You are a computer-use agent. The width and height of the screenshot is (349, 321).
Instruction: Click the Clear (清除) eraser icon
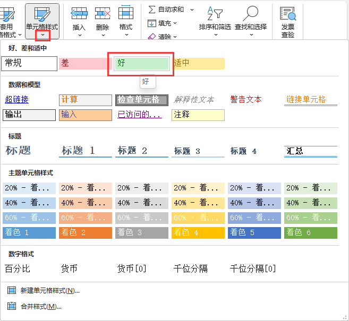(152, 36)
